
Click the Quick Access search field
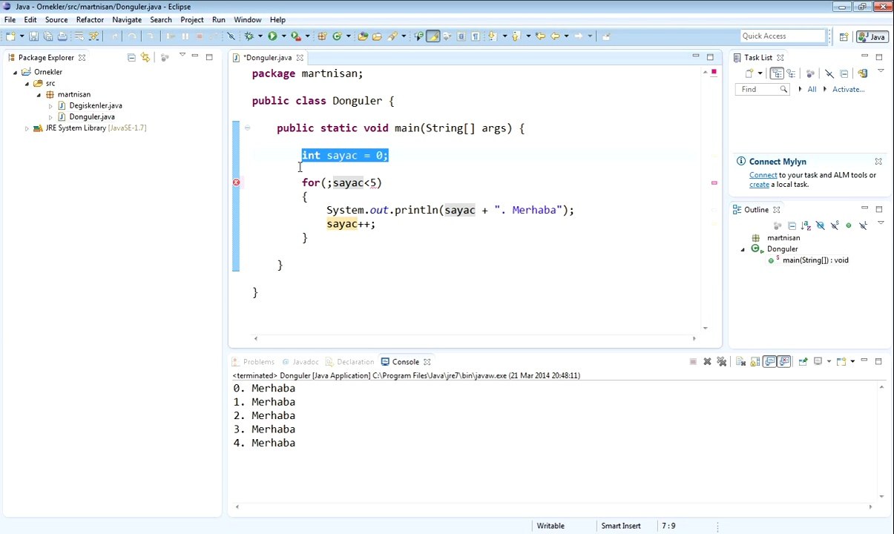[783, 36]
